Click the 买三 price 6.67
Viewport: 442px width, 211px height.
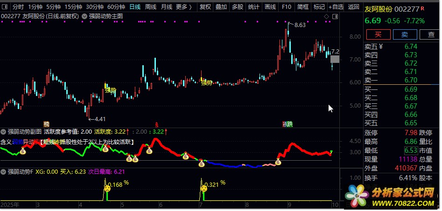(411, 106)
